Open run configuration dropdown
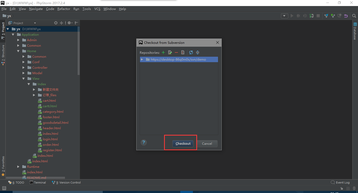The image size is (358, 193). coord(285,16)
